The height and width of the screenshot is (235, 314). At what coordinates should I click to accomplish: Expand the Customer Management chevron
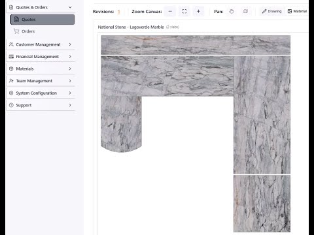[70, 44]
